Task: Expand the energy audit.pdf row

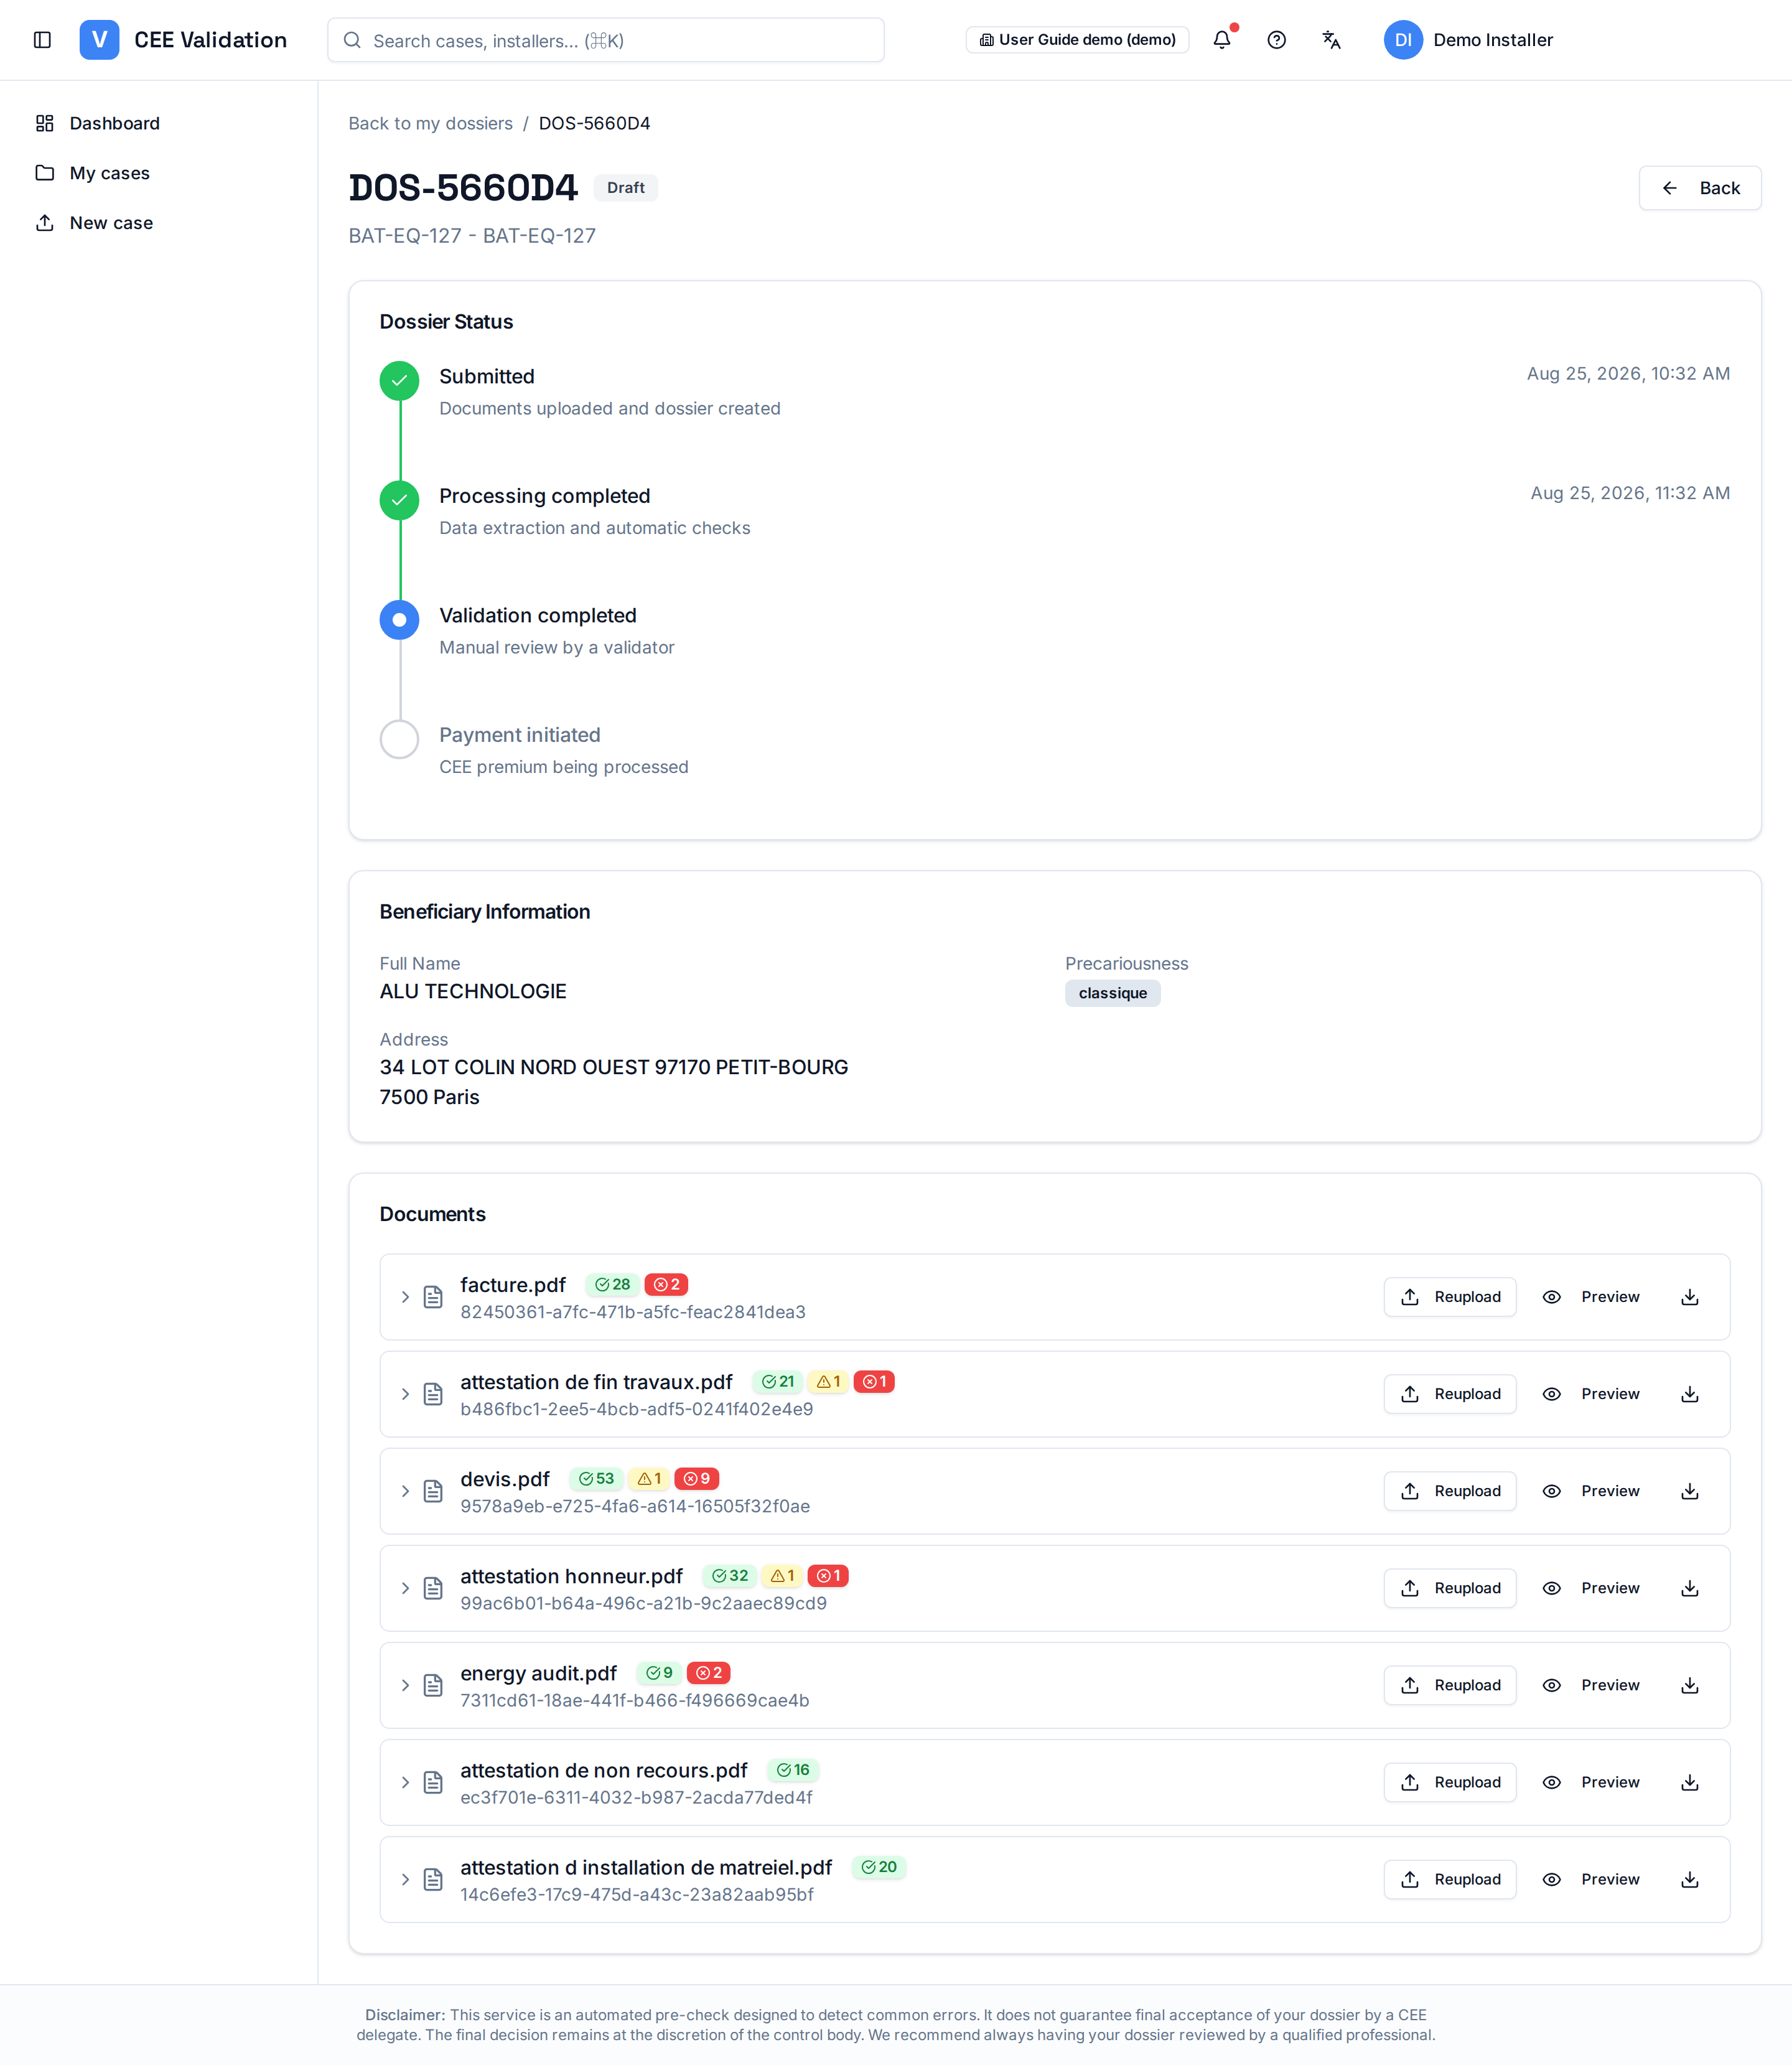Action: pyautogui.click(x=405, y=1685)
